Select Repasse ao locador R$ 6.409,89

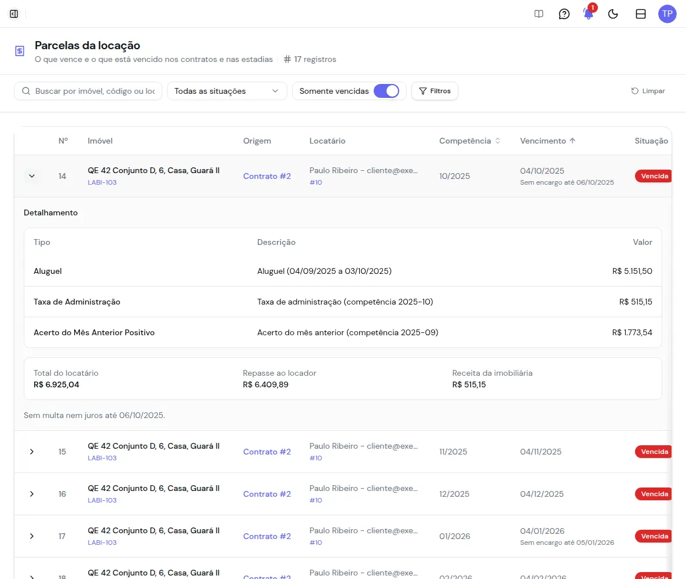click(x=265, y=385)
